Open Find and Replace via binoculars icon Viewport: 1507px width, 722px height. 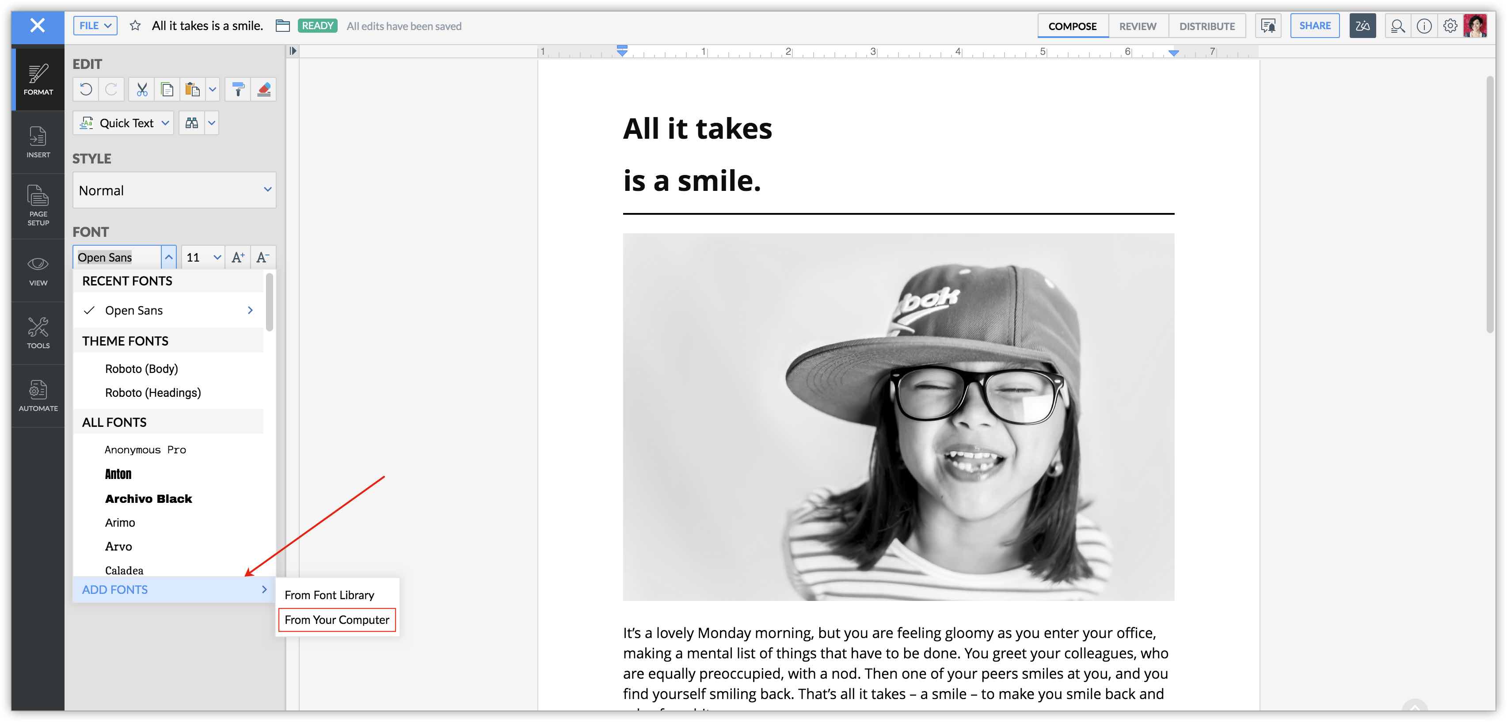(x=191, y=122)
